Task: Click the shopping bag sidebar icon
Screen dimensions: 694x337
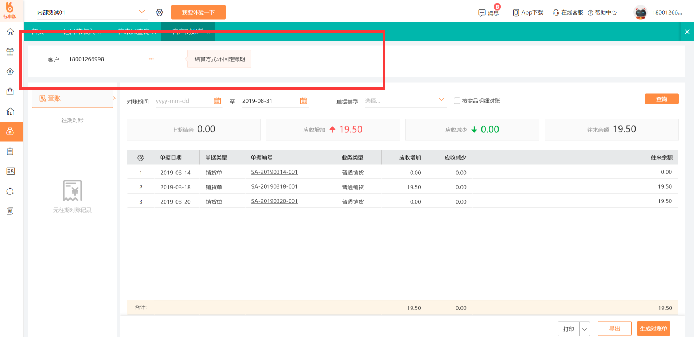Action: pos(10,91)
